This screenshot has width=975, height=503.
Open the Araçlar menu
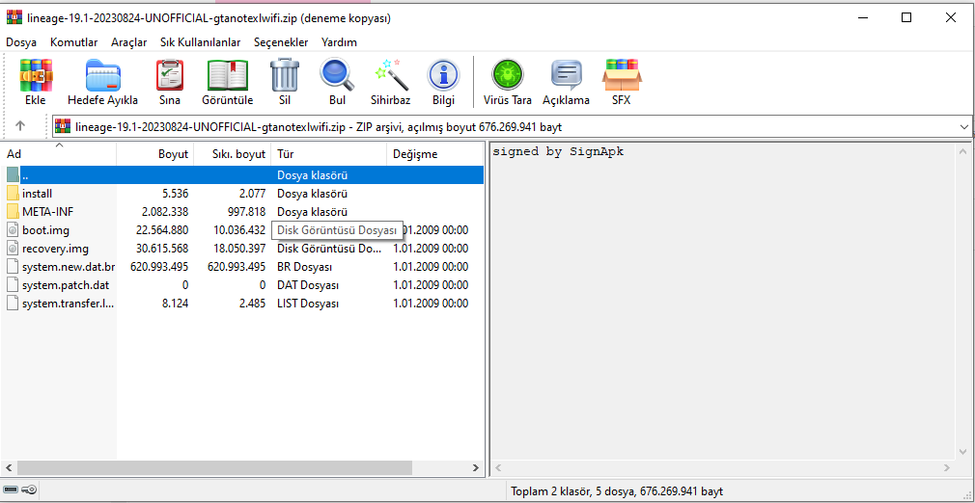coord(128,42)
